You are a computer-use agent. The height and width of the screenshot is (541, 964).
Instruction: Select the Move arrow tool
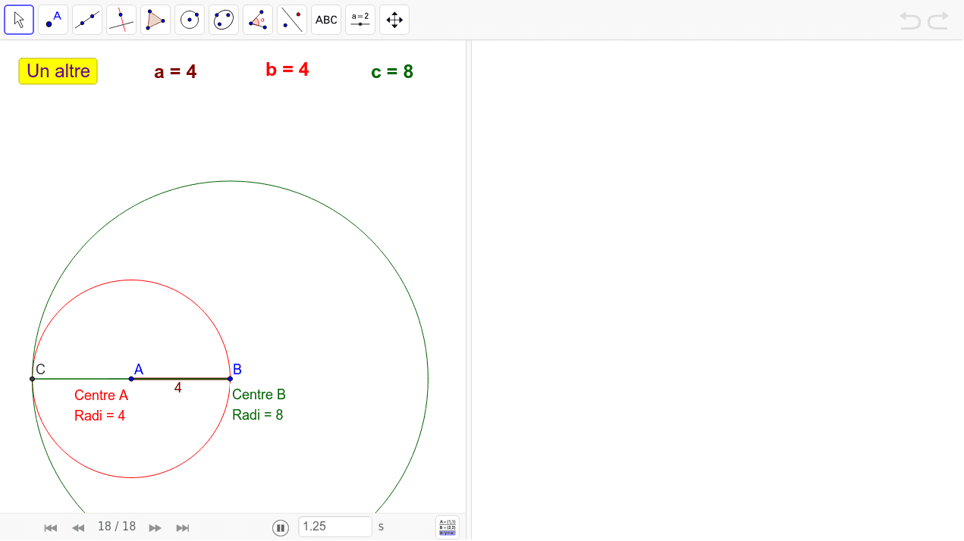(19, 20)
